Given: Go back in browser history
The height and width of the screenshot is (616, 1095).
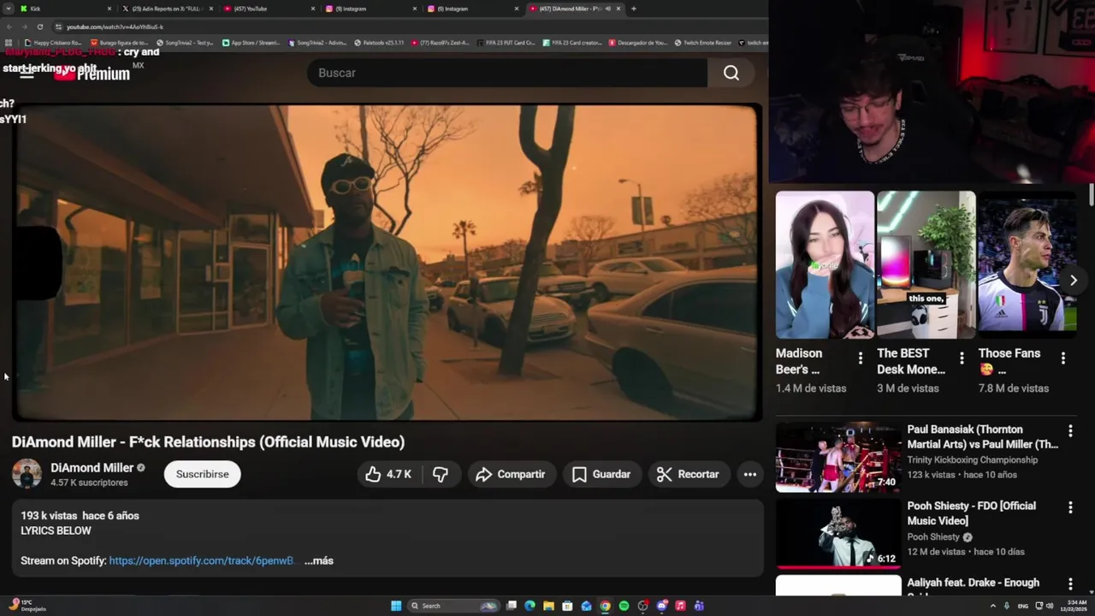Looking at the screenshot, I should (9, 27).
